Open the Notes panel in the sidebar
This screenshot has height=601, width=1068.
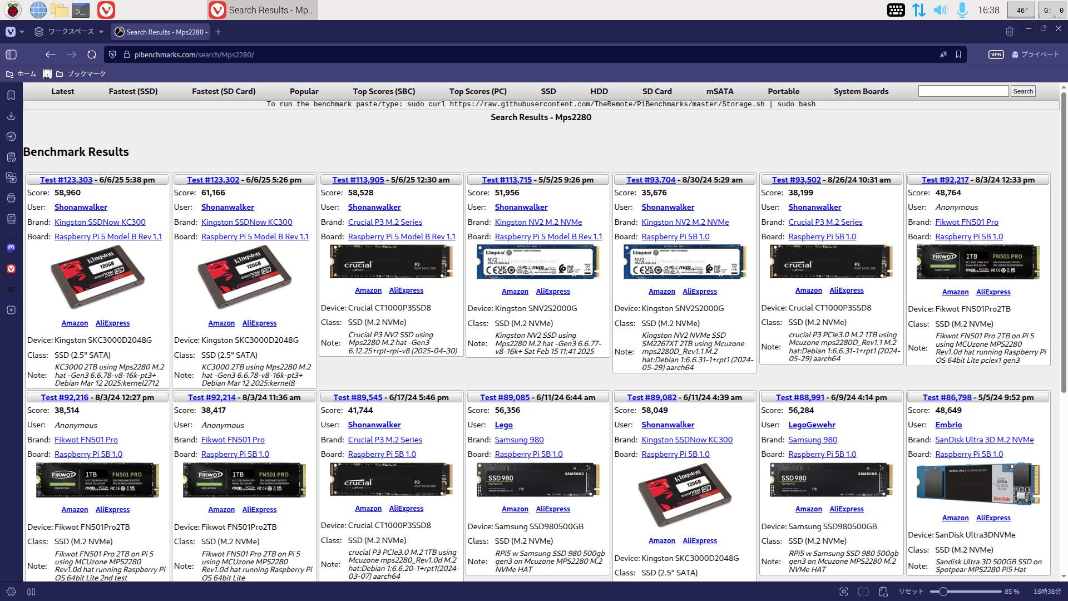click(11, 157)
